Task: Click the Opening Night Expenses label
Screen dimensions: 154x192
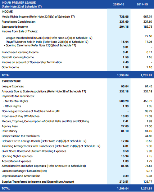Action: tap(17, 156)
